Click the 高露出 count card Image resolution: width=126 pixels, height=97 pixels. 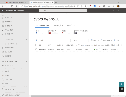[x=64, y=32]
